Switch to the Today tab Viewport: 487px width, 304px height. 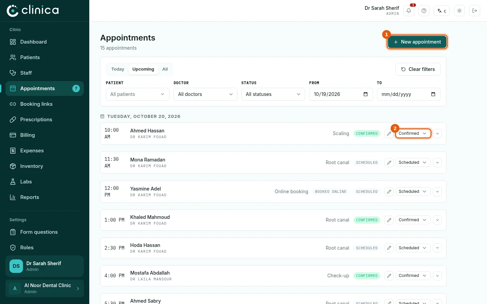[118, 69]
